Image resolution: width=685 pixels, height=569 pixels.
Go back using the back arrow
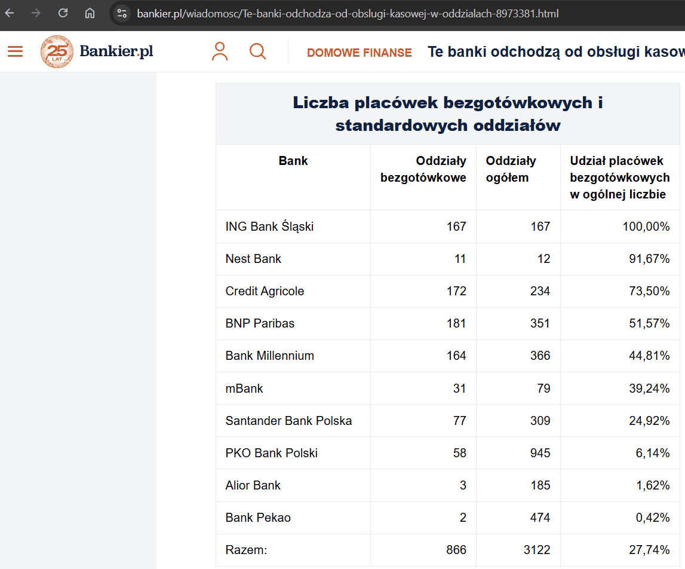coord(10,12)
